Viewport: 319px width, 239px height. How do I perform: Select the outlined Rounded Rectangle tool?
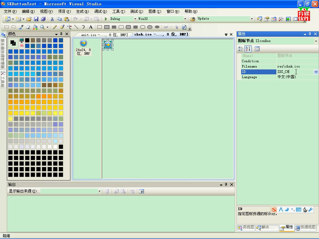[121, 27]
